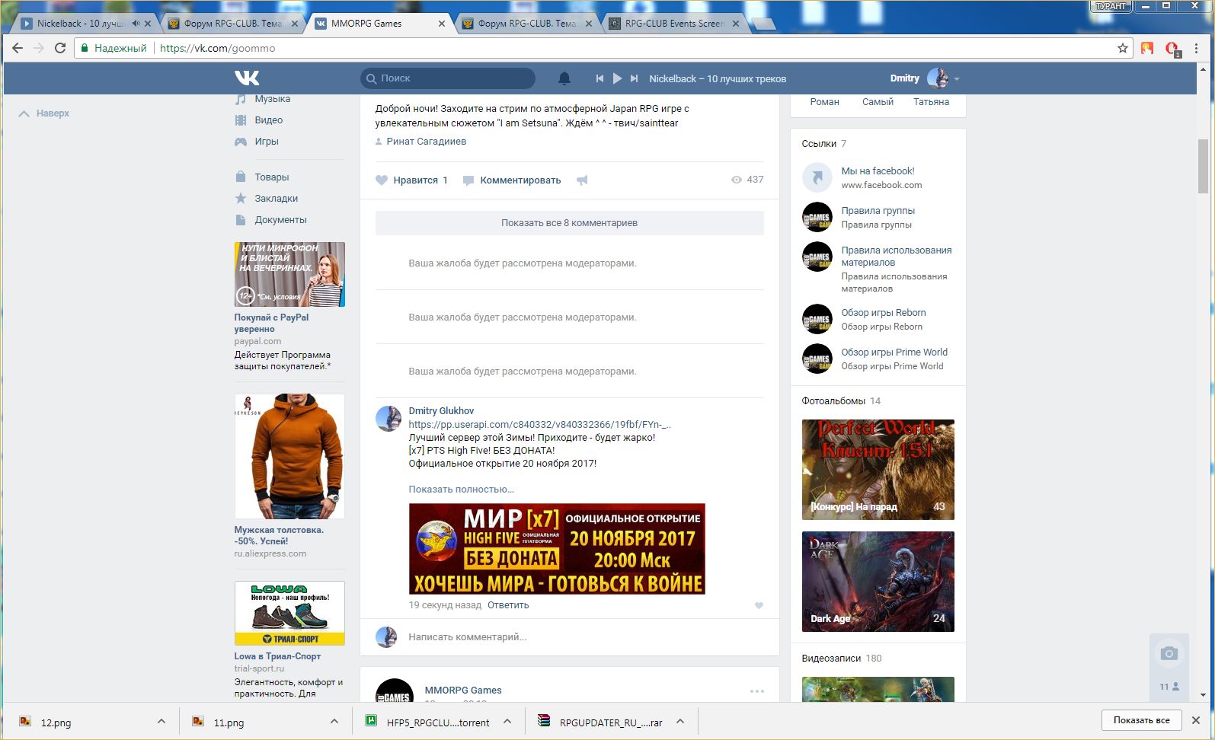Switch to the RPG-CLUB Events Screen tab
The image size is (1215, 740).
pos(673,24)
